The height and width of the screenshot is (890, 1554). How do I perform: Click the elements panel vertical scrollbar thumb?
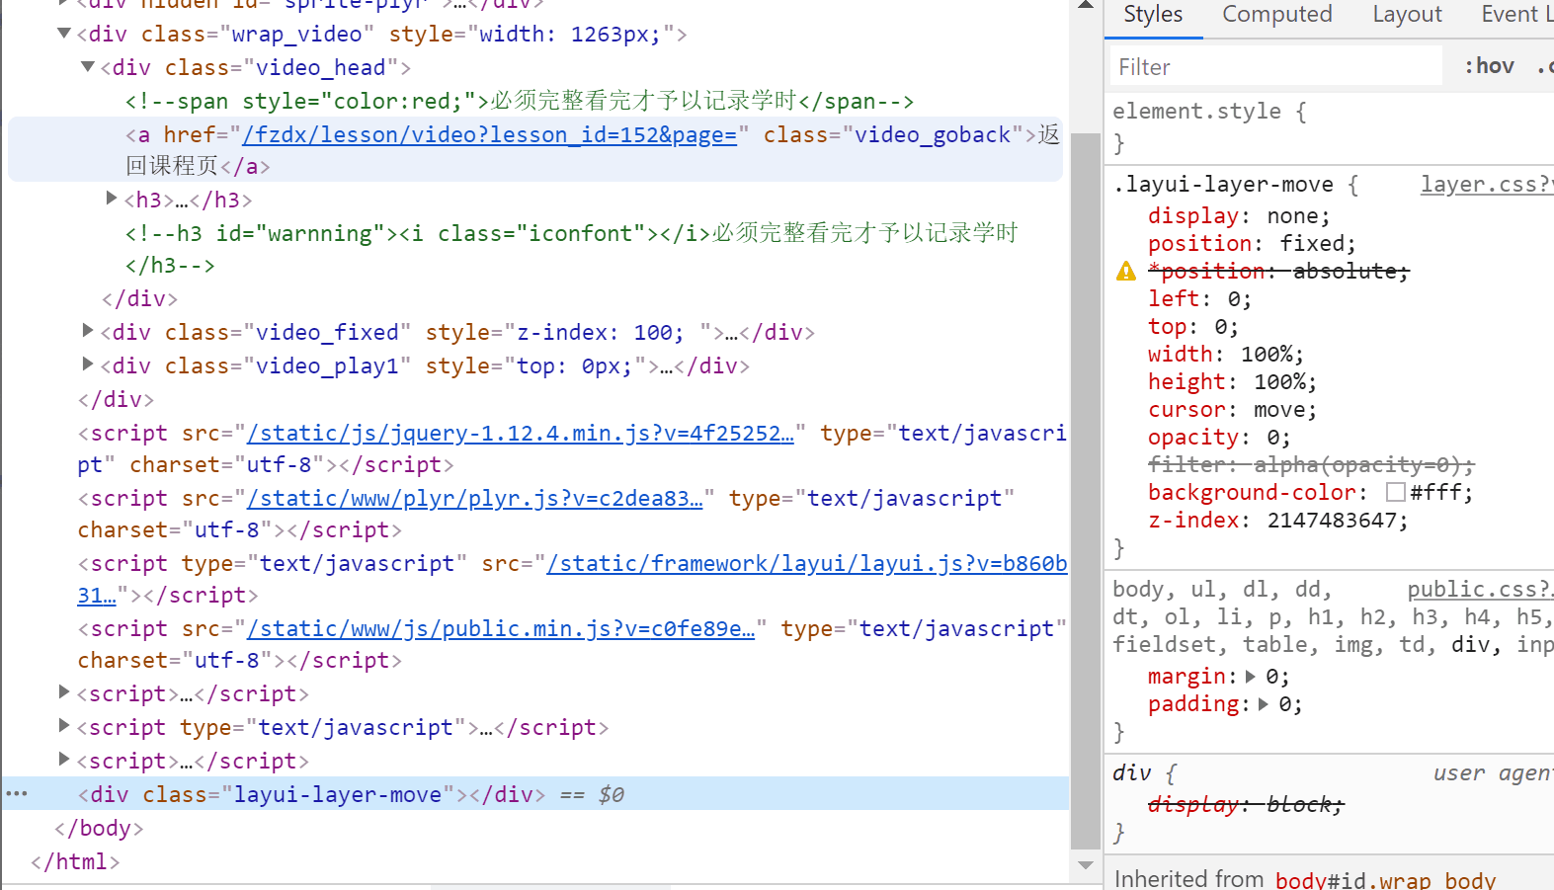[1086, 490]
